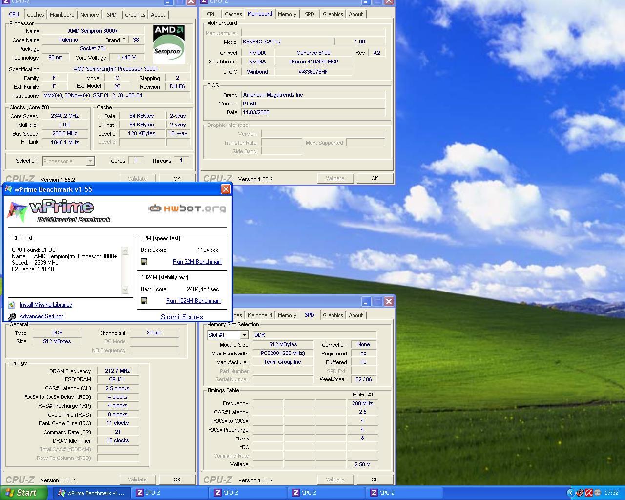
Task: Click the Install Missing Libraries icon
Action: click(12, 305)
